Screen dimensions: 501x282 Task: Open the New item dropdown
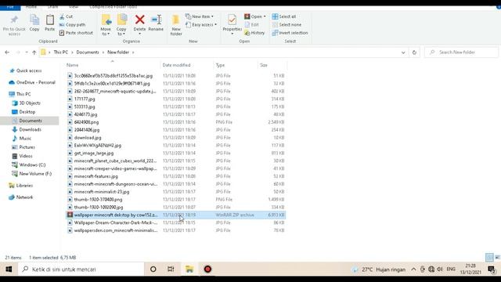[x=200, y=16]
